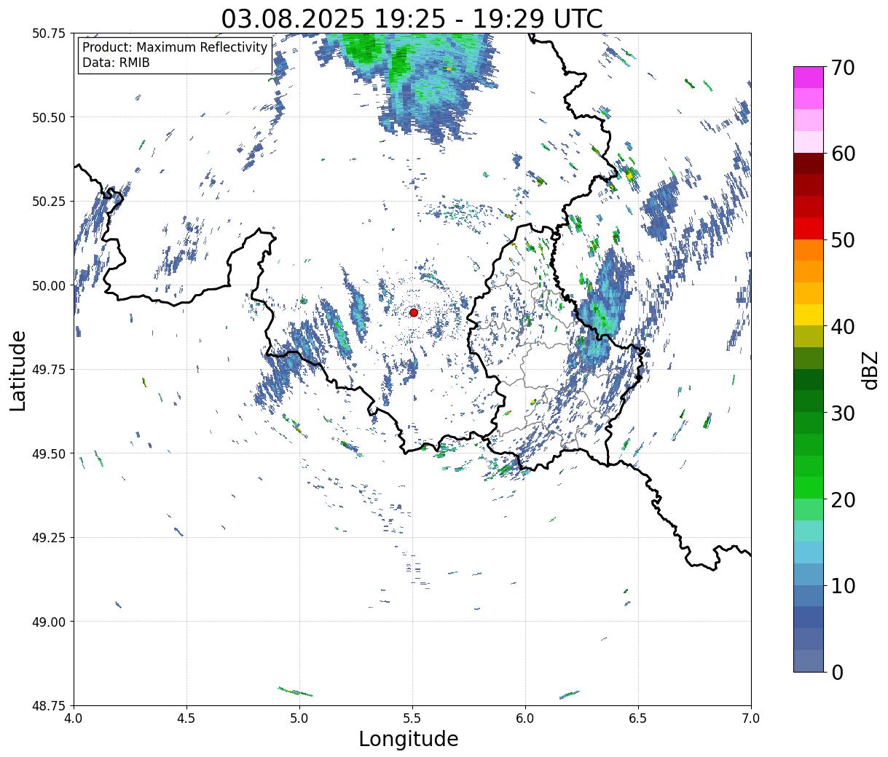Click longitude tick label "5.5"

pos(412,718)
